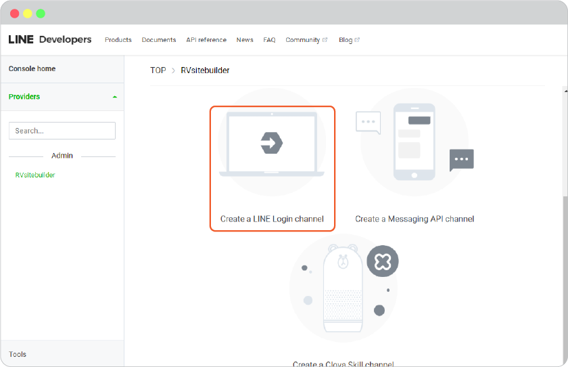Click the LINE Developers logo
The height and width of the screenshot is (367, 568).
50,39
